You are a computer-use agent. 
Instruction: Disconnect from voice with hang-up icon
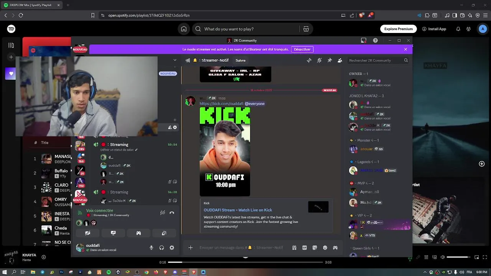[172, 212]
